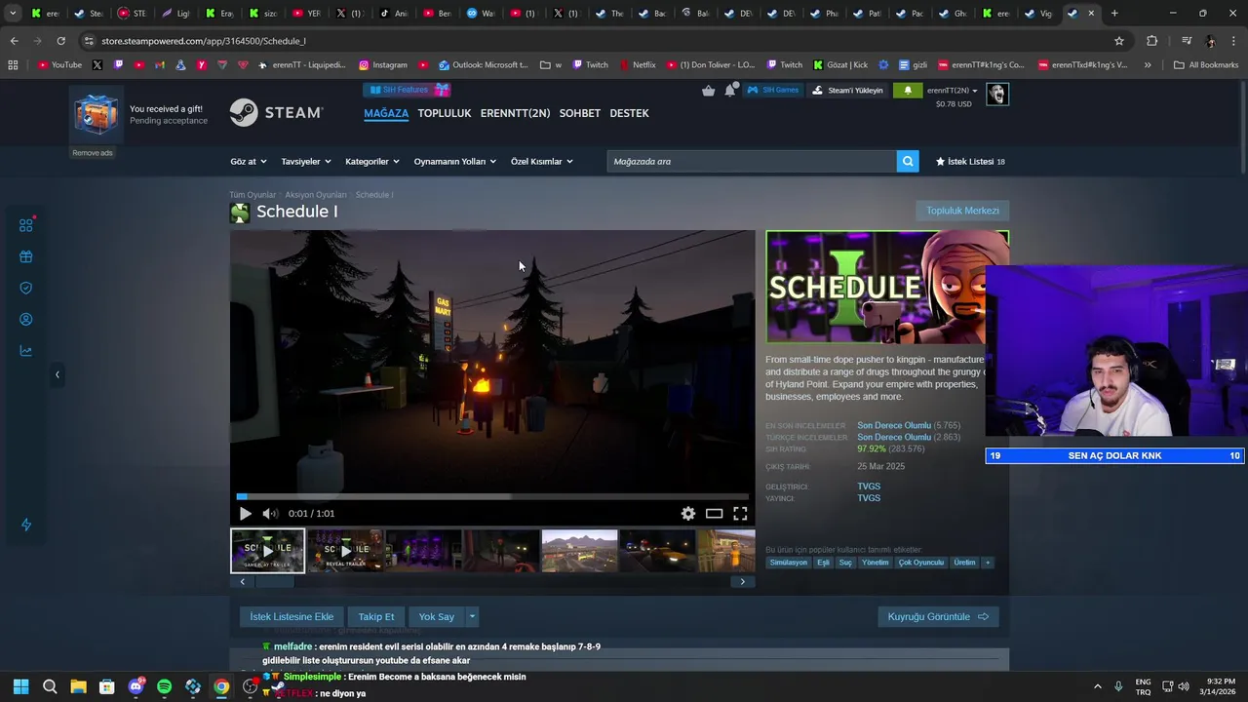1248x702 pixels.
Task: Click the trailer progress bar
Action: [492, 496]
